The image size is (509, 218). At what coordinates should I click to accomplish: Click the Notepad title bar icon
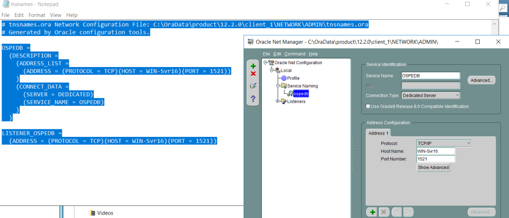point(6,5)
